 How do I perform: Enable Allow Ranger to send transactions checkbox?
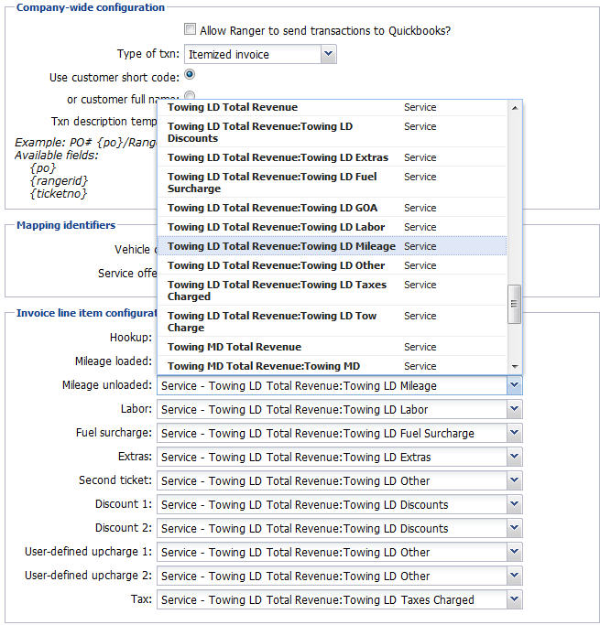coord(191,30)
